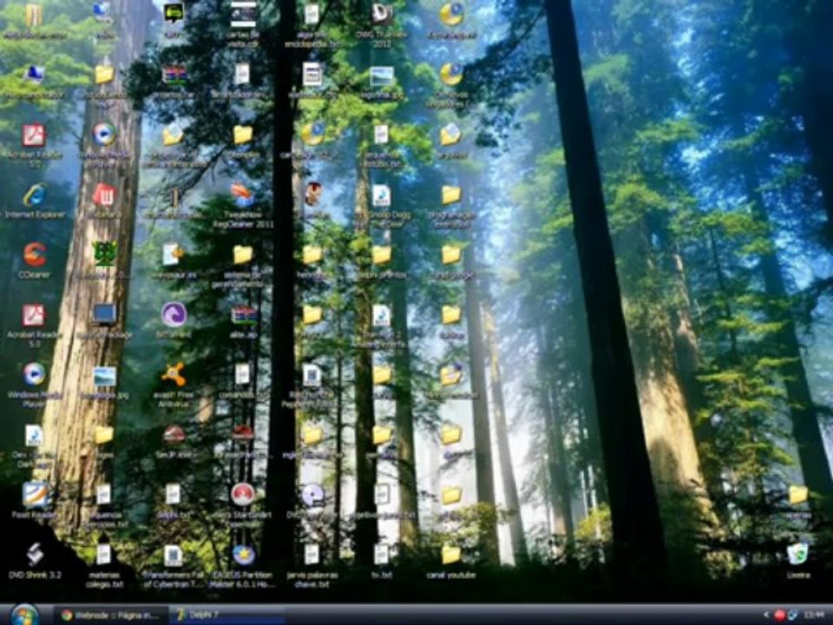Click the taskbar clock showing 13:44
833x625 pixels.
pos(812,615)
